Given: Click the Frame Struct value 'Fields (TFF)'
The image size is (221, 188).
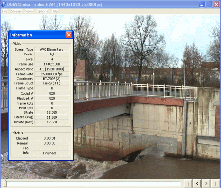Looking at the screenshot, I should 52,83.
